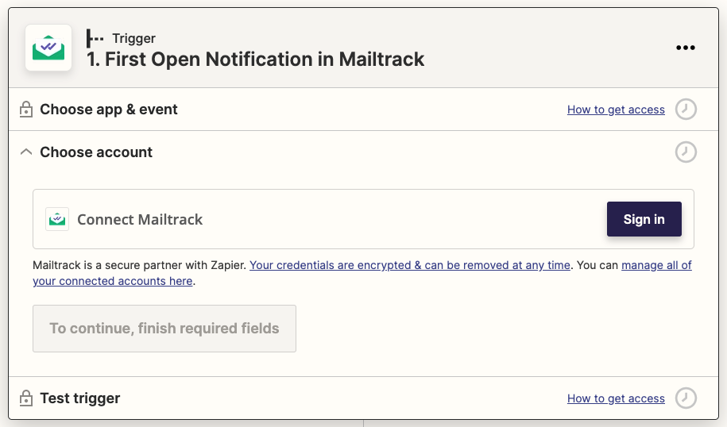Image resolution: width=727 pixels, height=427 pixels.
Task: Click the clock status icon in Choose app & event row
Action: tap(686, 110)
